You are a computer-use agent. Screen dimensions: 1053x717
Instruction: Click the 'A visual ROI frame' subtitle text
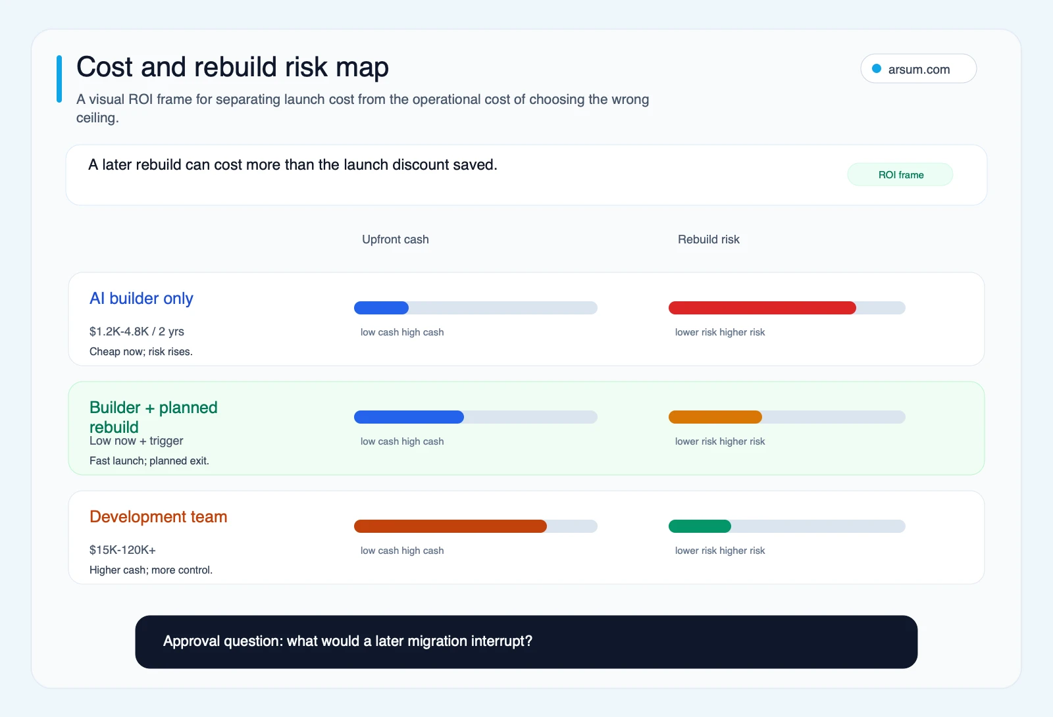pos(363,109)
